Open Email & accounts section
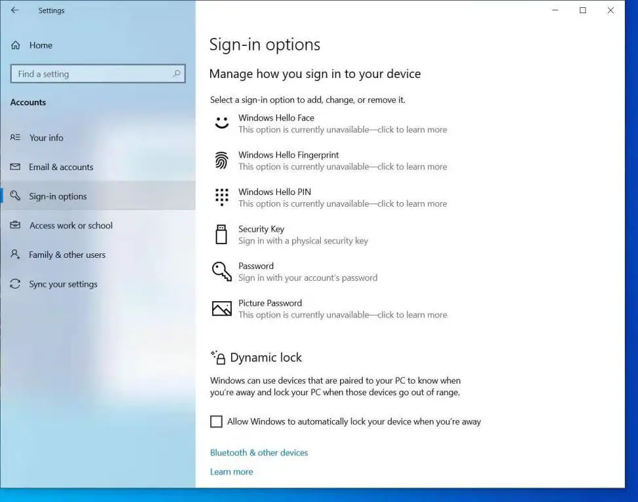Image resolution: width=638 pixels, height=502 pixels. 98,167
